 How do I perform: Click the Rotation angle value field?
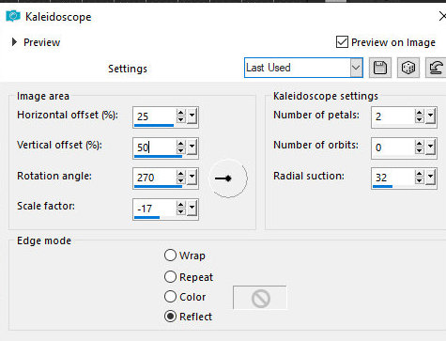pos(154,178)
